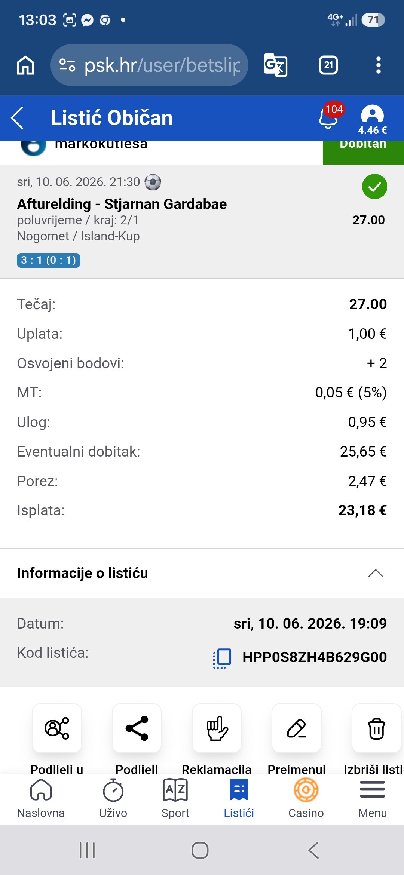Open the Menu hamburger tab
Screen dimensions: 404x875
pyautogui.click(x=373, y=798)
